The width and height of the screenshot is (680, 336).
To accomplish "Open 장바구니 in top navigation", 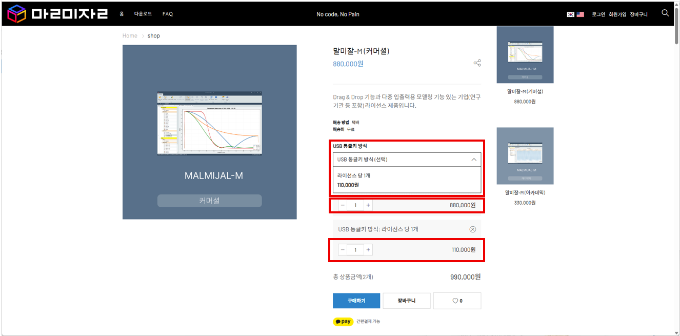I will [638, 14].
